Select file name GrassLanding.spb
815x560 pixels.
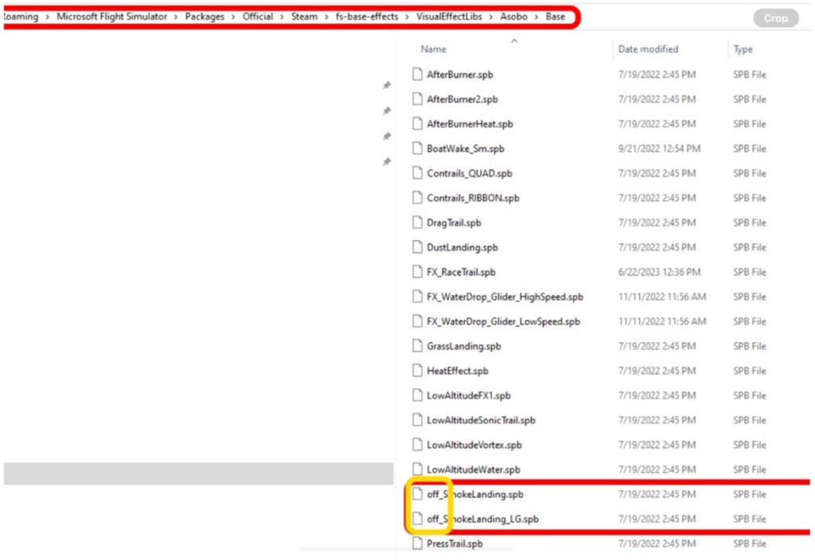click(x=464, y=346)
